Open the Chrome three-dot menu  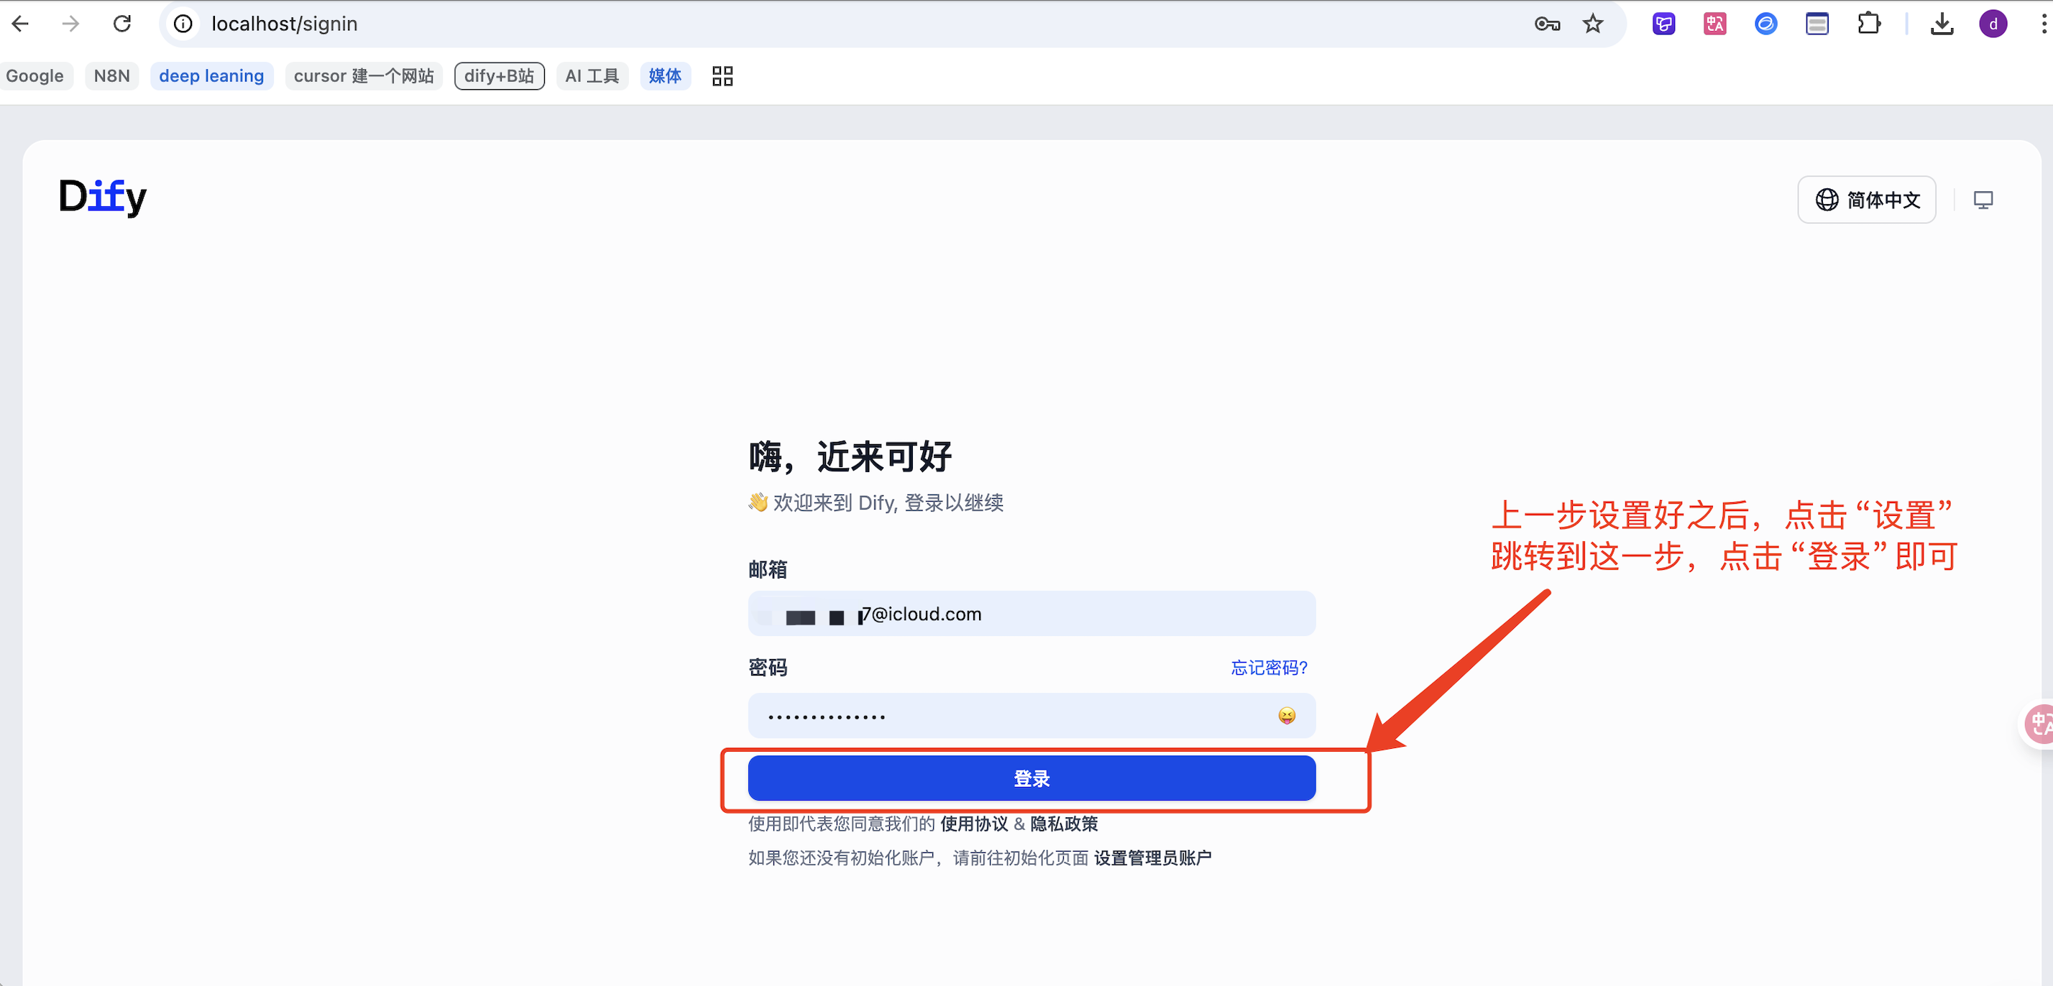pos(2044,24)
